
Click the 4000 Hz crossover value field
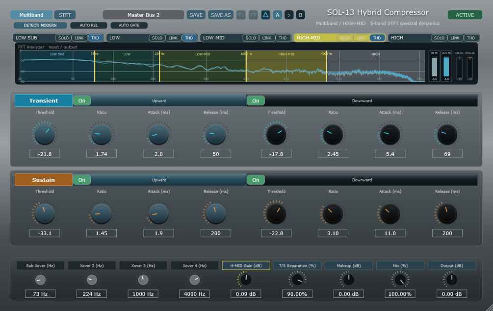pos(194,294)
